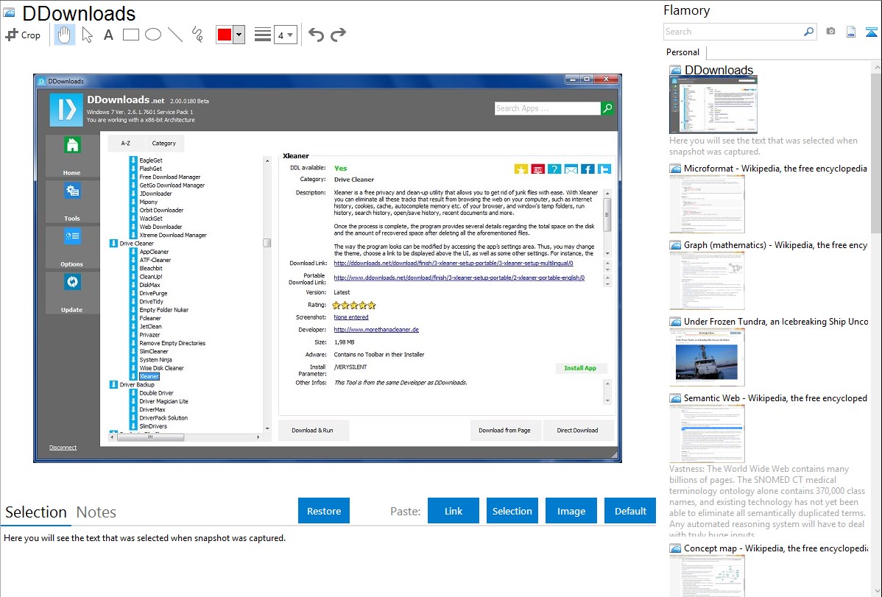Screen dimensions: 882x597
Task: Paste as Image
Action: coord(571,511)
